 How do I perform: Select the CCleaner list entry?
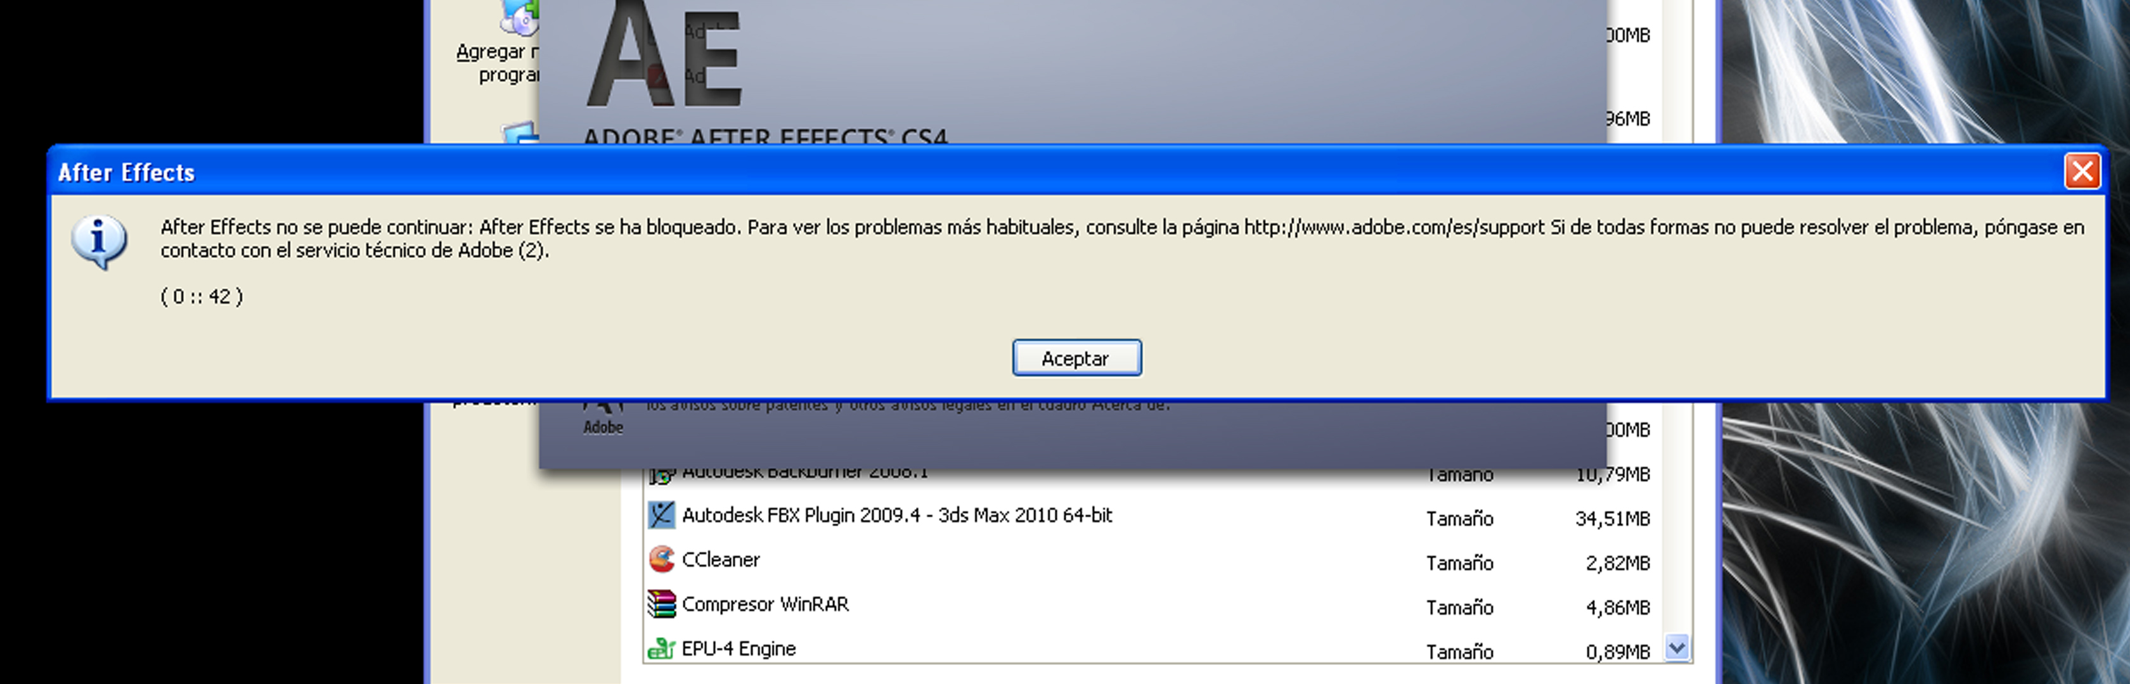(x=720, y=560)
